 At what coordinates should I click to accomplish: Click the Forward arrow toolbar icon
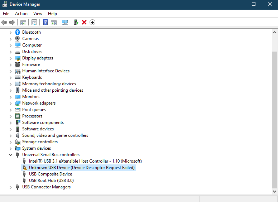click(12, 22)
